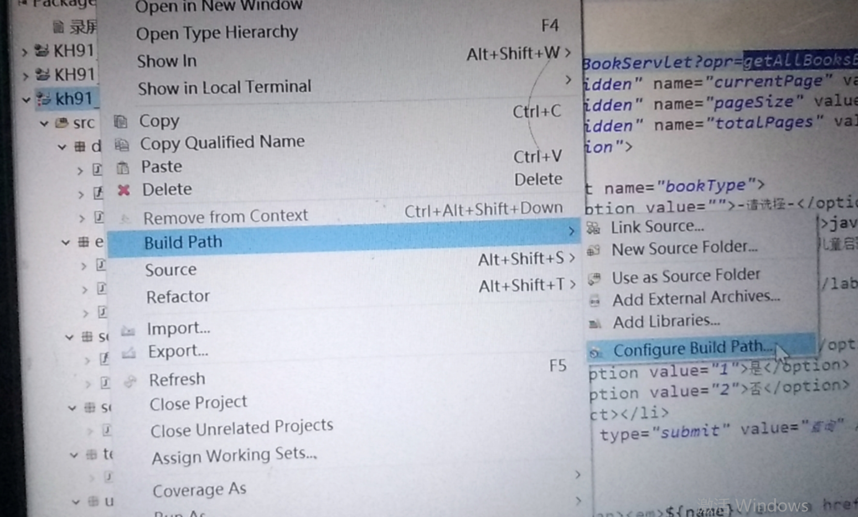Collapse the package starting with u
The height and width of the screenshot is (517, 858).
[76, 502]
